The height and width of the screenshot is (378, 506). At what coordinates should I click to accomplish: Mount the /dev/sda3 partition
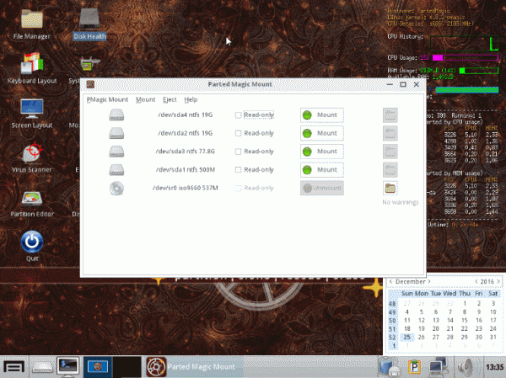[x=321, y=152]
